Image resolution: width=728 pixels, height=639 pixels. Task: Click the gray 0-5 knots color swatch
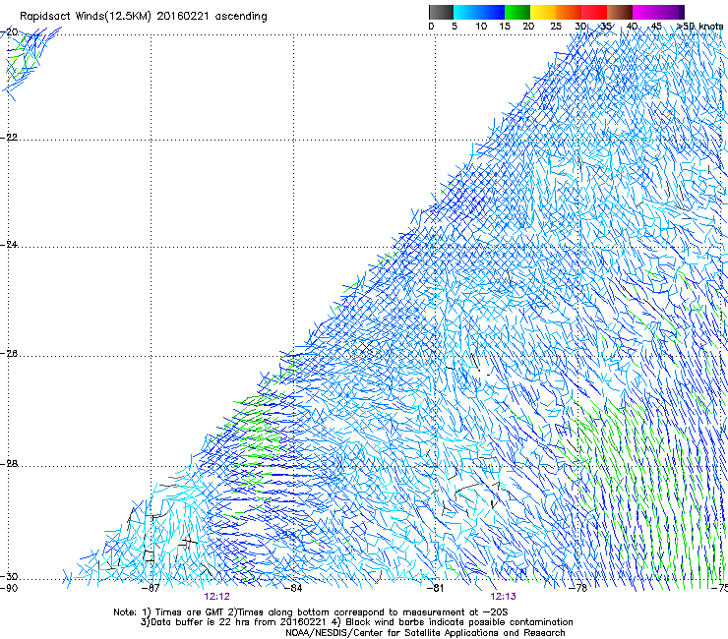441,12
